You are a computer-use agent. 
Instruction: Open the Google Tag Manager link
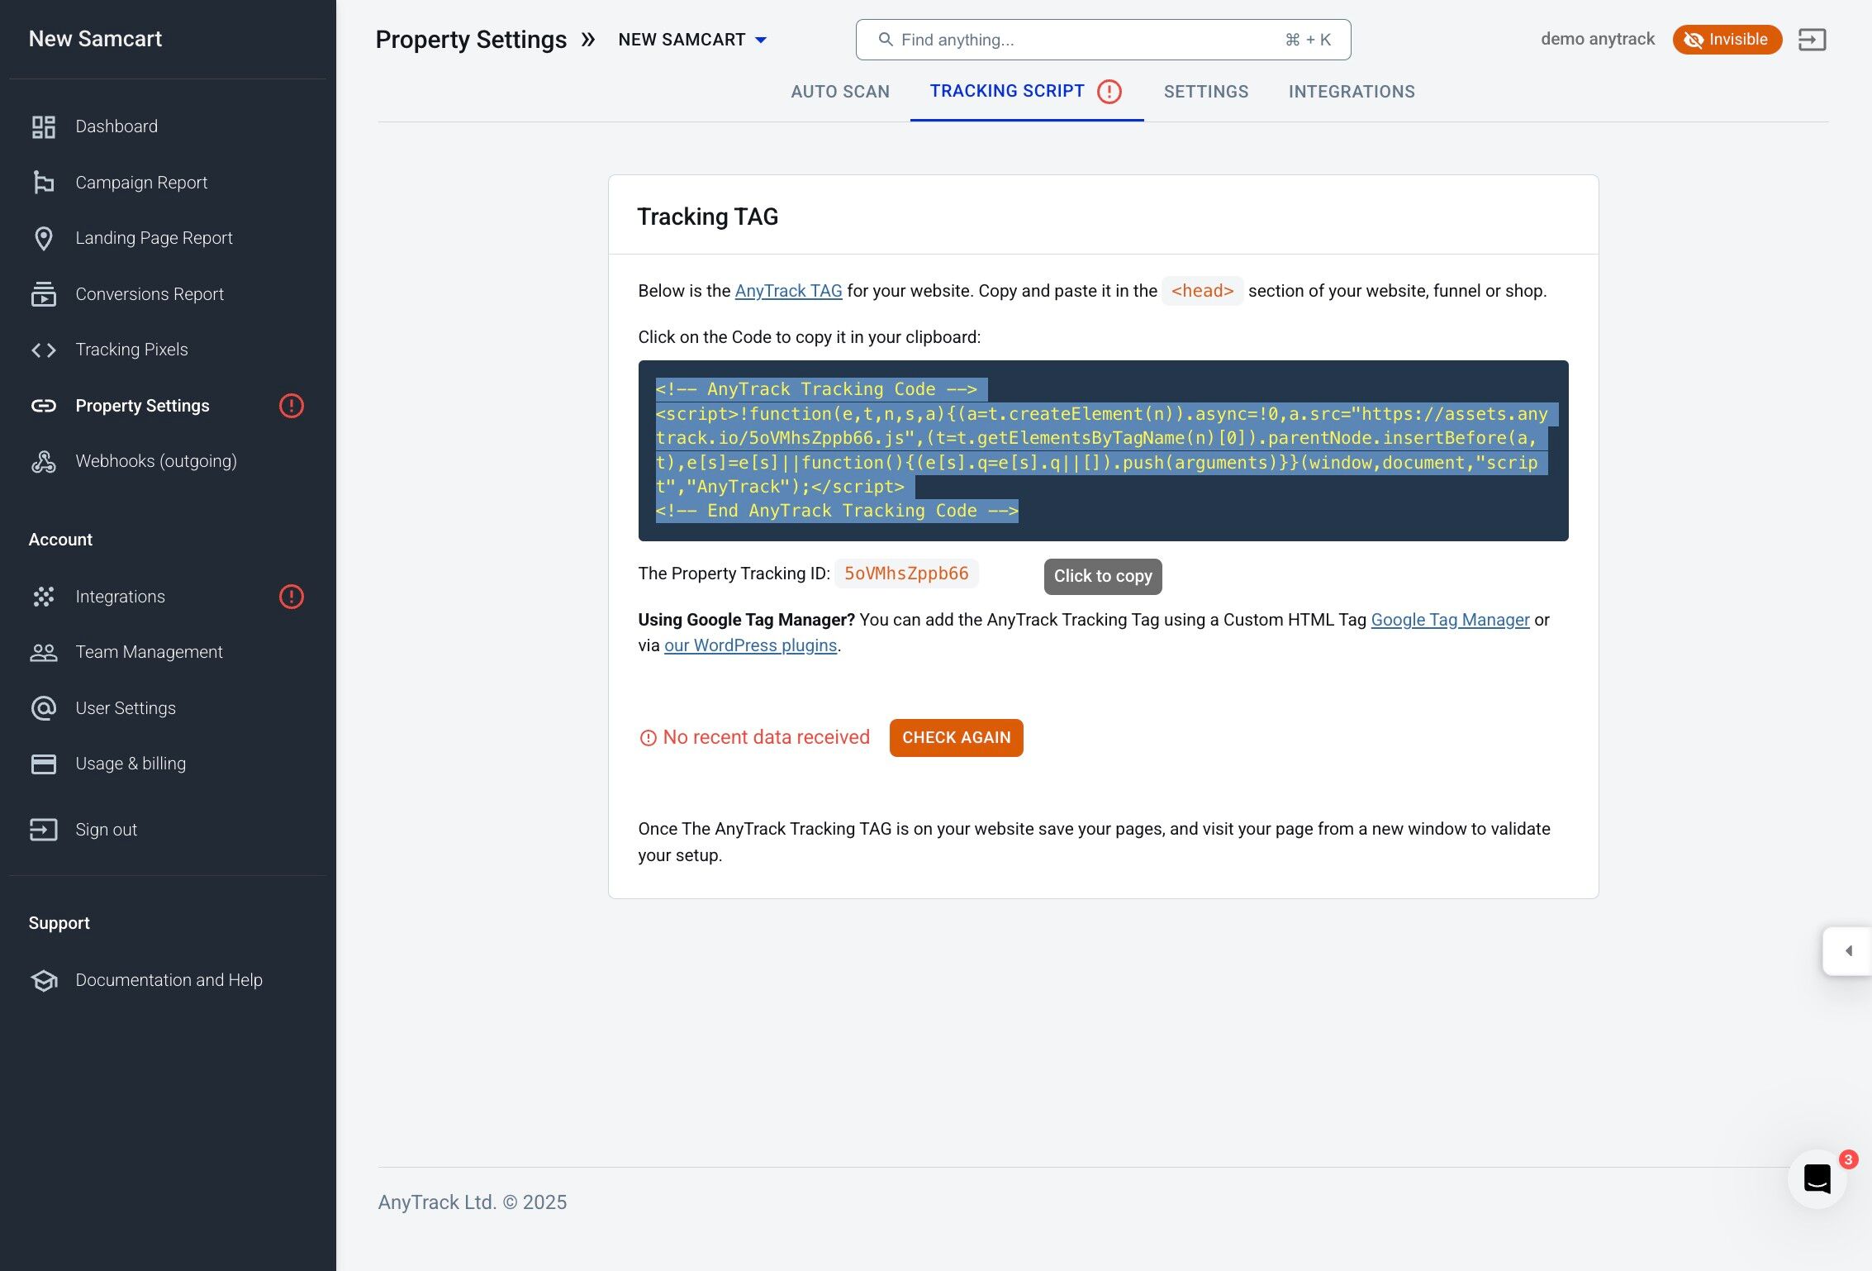(1450, 620)
